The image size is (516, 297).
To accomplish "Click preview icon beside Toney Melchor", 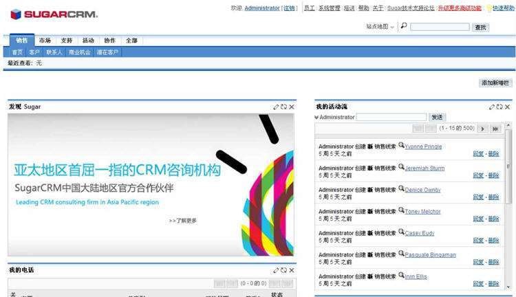I will click(401, 210).
